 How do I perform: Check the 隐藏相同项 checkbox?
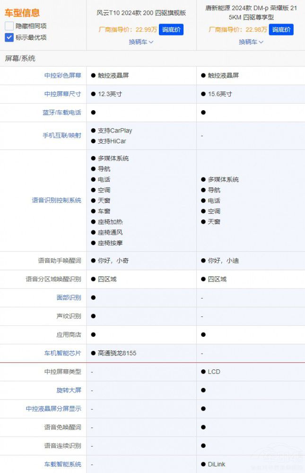coord(9,26)
